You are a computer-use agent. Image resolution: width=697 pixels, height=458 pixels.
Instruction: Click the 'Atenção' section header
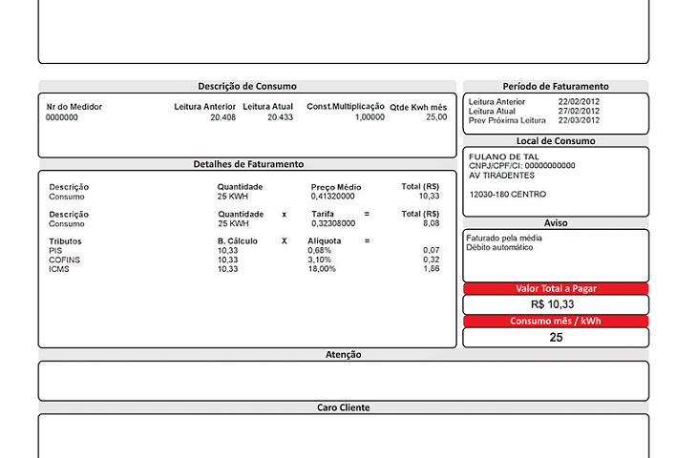(344, 354)
